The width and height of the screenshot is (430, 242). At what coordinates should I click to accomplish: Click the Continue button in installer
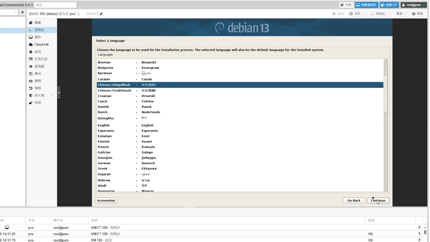(378, 201)
